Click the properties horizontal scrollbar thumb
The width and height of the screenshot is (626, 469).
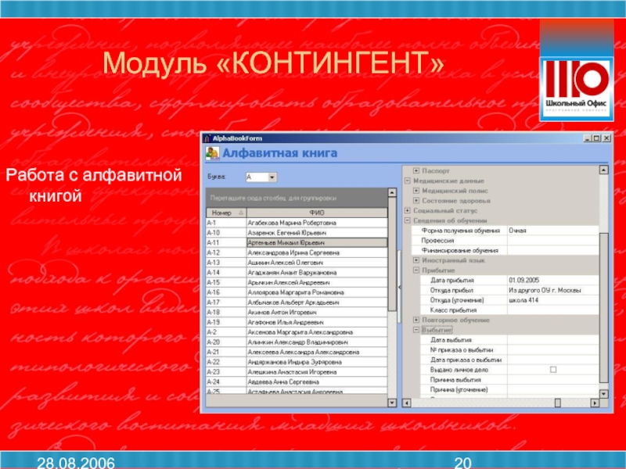558,403
